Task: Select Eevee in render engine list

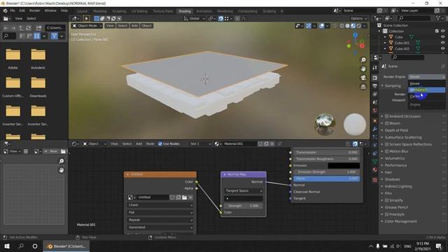Action: [x=426, y=84]
